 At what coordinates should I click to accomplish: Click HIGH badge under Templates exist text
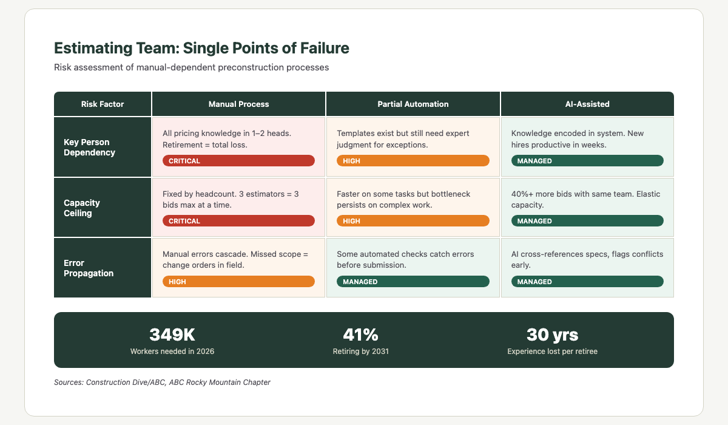click(x=413, y=161)
